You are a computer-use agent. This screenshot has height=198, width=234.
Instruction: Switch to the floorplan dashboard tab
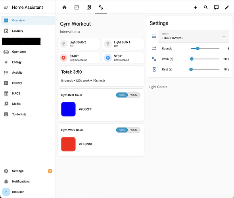click(x=77, y=7)
